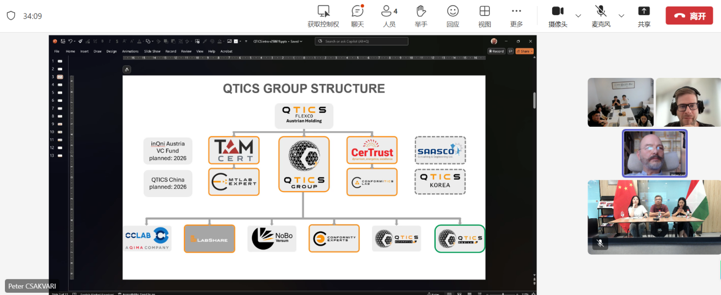Image resolution: width=721 pixels, height=295 pixels.
Task: Click the save icon in quick access toolbar
Action: [63, 41]
